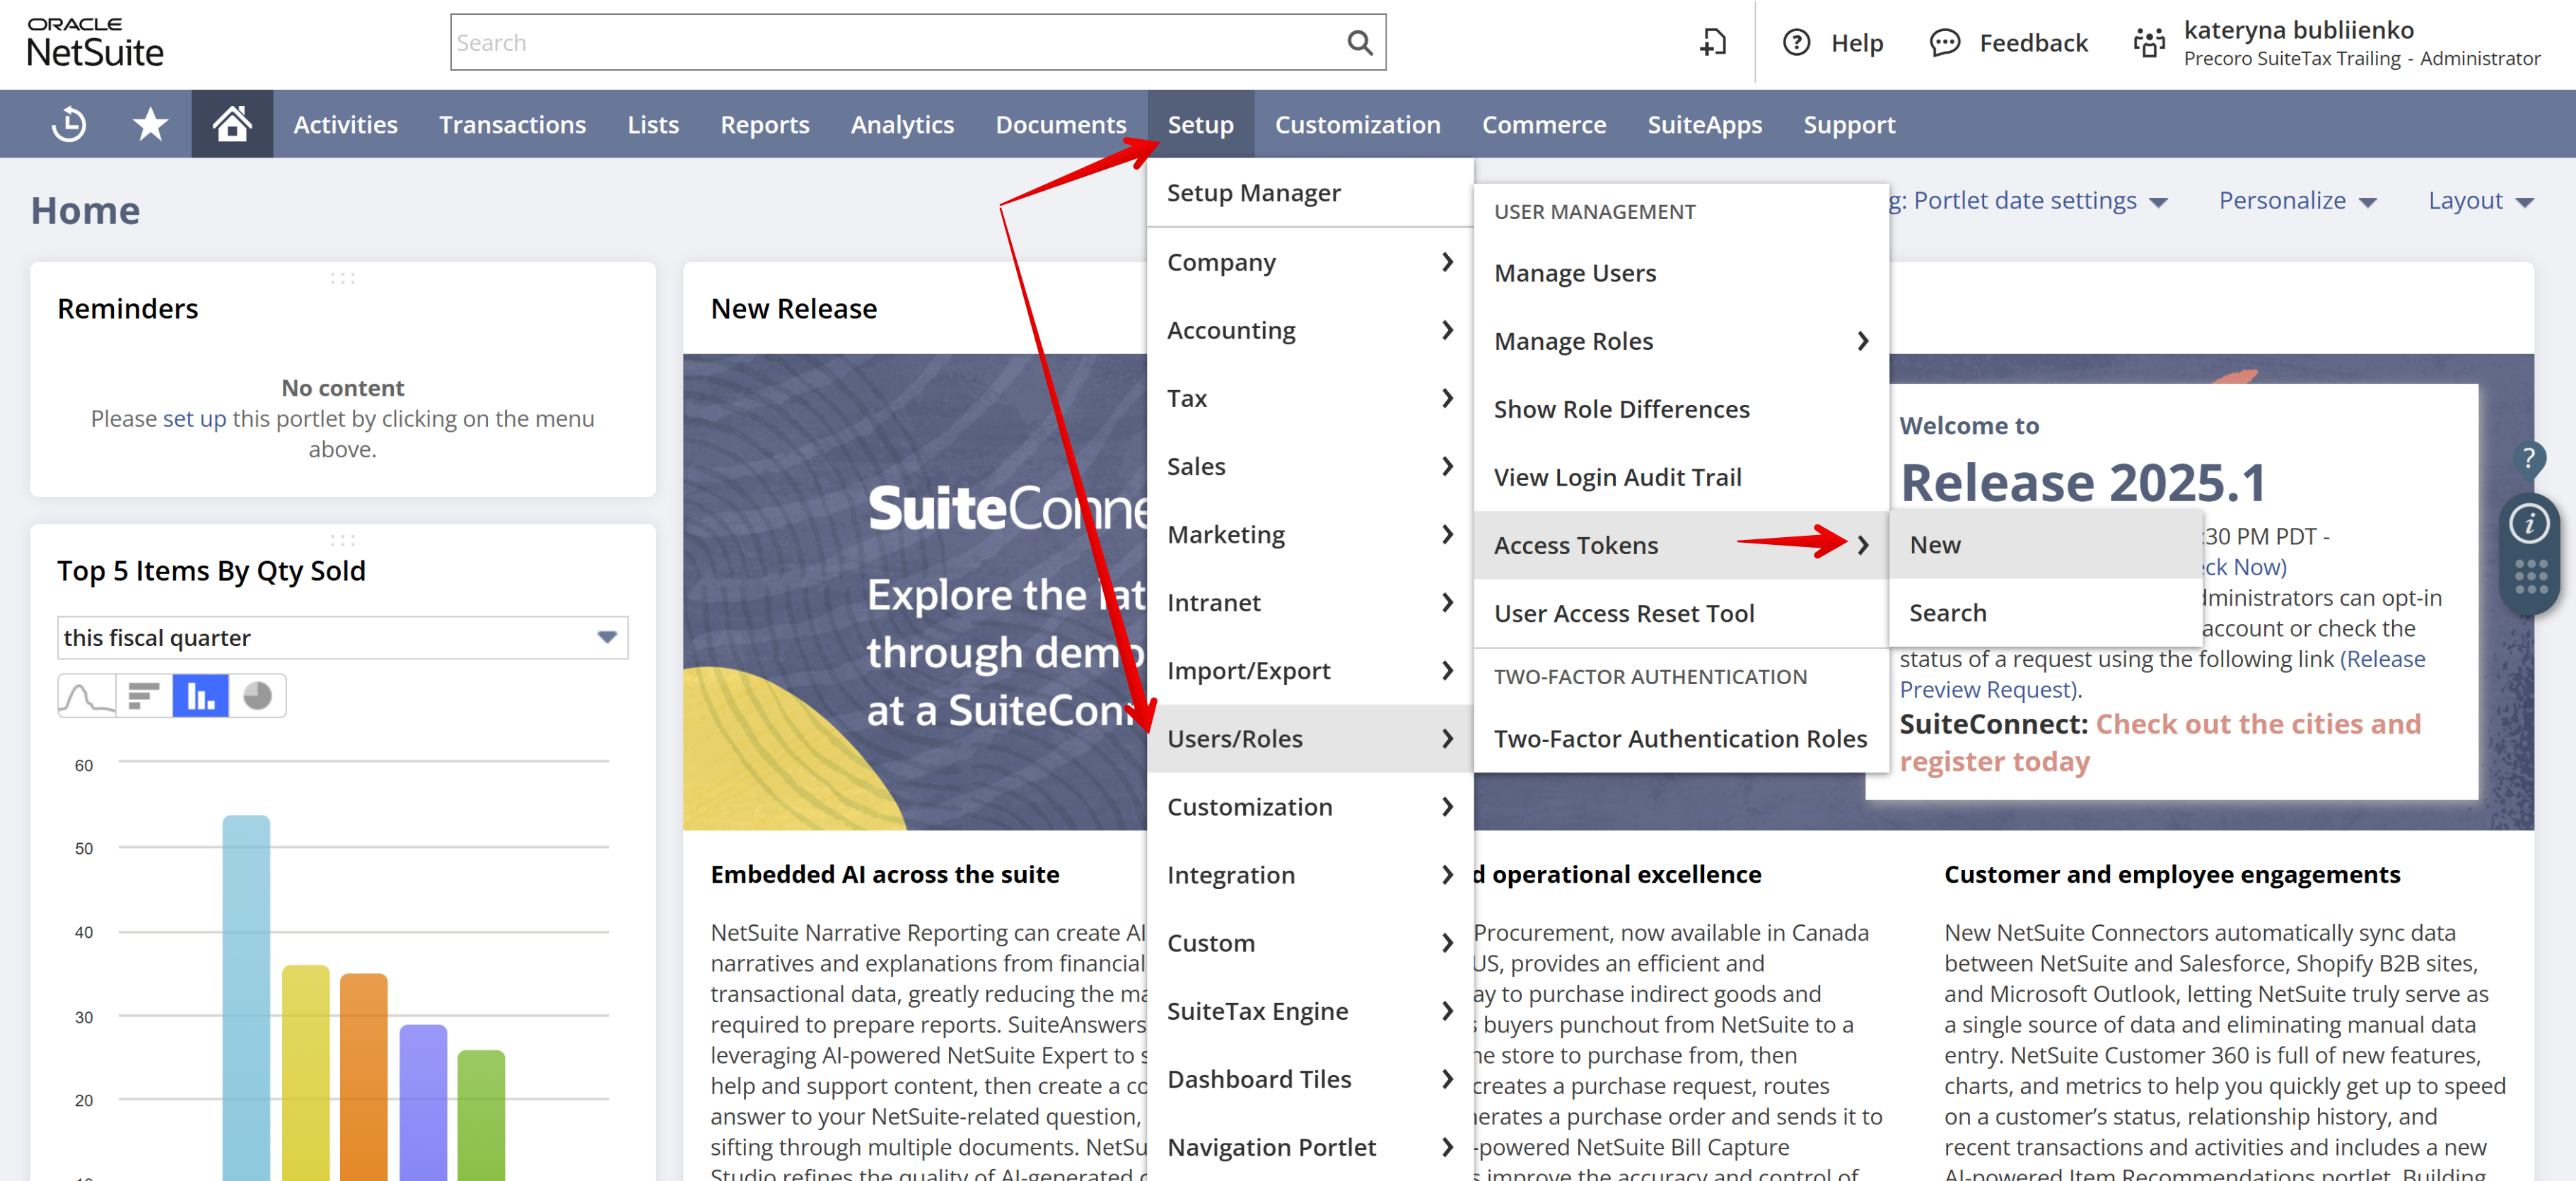This screenshot has height=1181, width=2576.
Task: Open the 'this fiscal quarter' dropdown
Action: coord(342,637)
